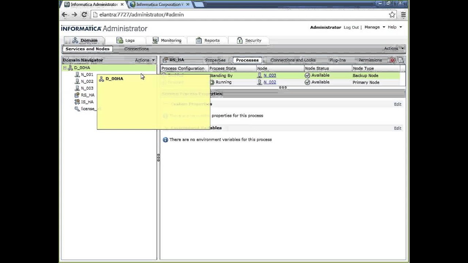This screenshot has width=468, height=263.
Task: Click the Backup Node cell
Action: [x=365, y=76]
